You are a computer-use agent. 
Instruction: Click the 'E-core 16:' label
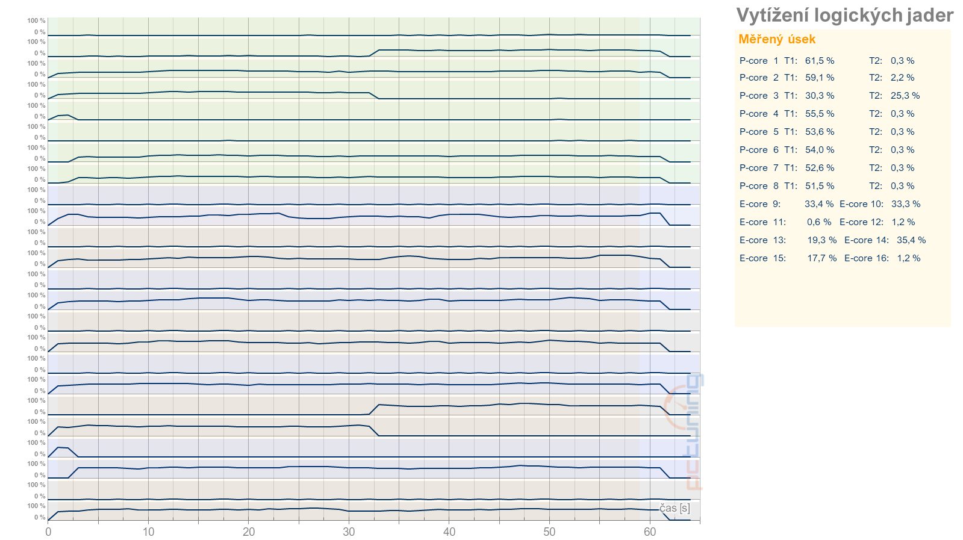pos(867,258)
